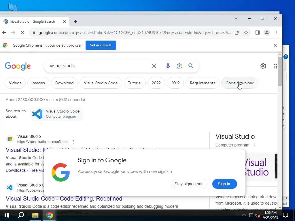The width and height of the screenshot is (295, 221).
Task: Click the page vertical scrollbar thumb
Action: [280, 71]
